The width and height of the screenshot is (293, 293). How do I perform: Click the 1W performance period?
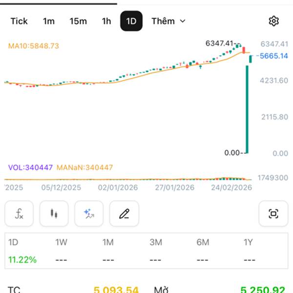61,242
